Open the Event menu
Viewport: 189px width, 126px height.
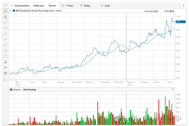(52, 5)
